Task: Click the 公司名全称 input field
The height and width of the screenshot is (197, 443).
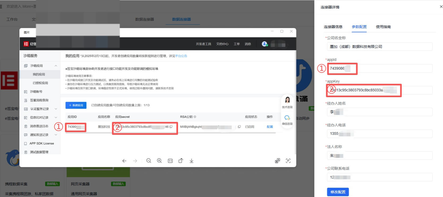Action: [x=380, y=47]
